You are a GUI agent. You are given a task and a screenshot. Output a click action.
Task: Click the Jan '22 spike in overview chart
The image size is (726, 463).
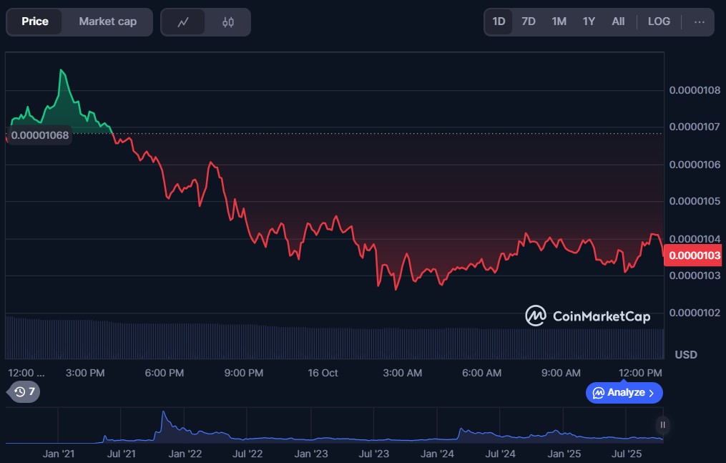(164, 417)
